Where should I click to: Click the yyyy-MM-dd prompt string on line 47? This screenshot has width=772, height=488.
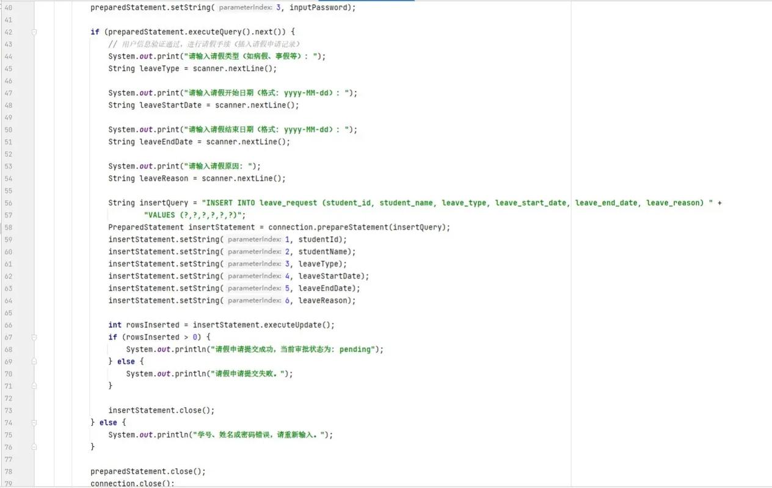[x=270, y=93]
